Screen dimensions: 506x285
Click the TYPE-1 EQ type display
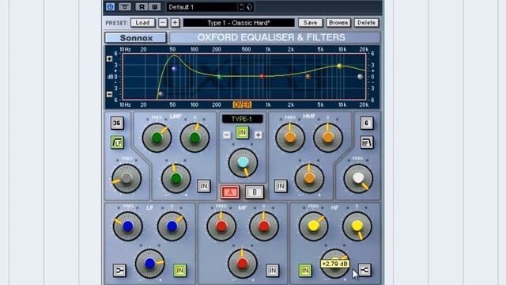click(x=242, y=119)
